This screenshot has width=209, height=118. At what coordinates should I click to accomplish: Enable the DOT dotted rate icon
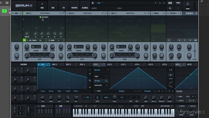pyautogui.click(x=137, y=97)
